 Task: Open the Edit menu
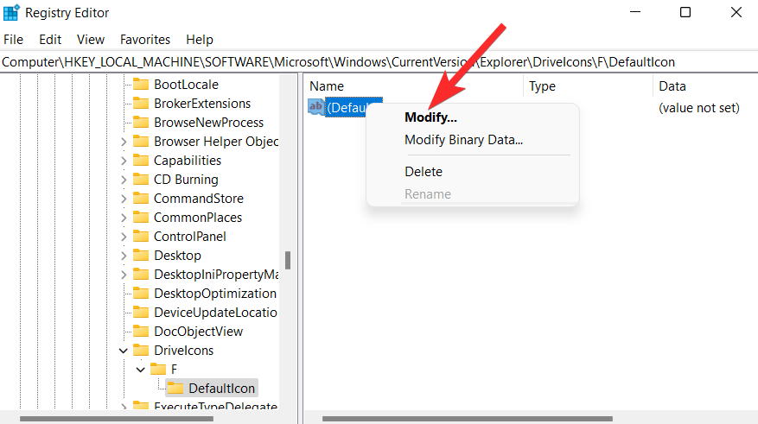[x=50, y=40]
